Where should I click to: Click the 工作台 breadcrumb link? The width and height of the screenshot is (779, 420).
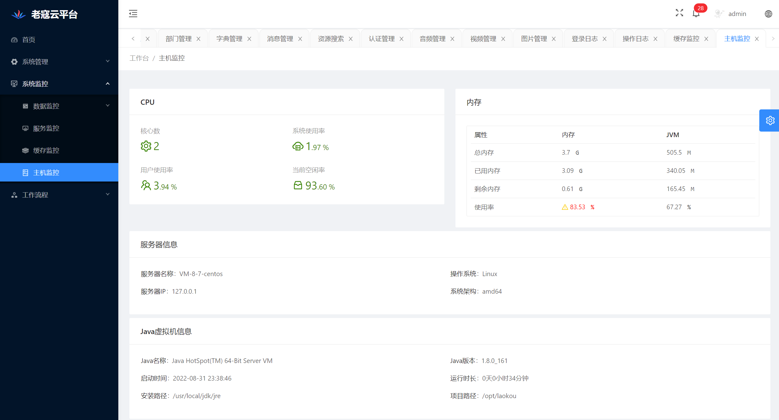coord(139,58)
